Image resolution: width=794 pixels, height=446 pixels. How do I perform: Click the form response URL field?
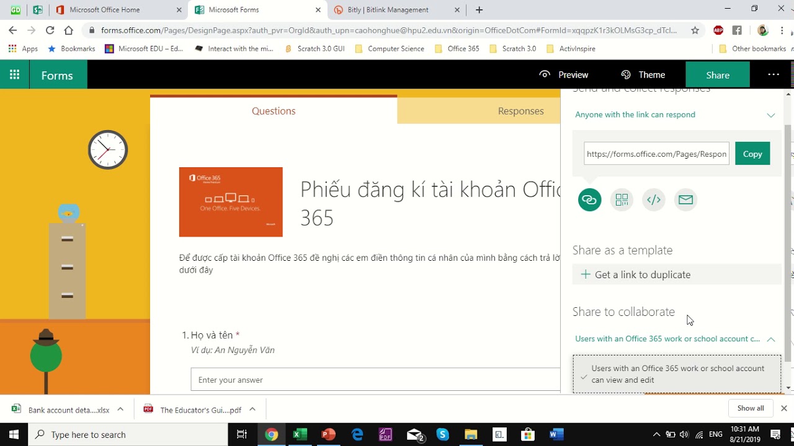tap(656, 154)
